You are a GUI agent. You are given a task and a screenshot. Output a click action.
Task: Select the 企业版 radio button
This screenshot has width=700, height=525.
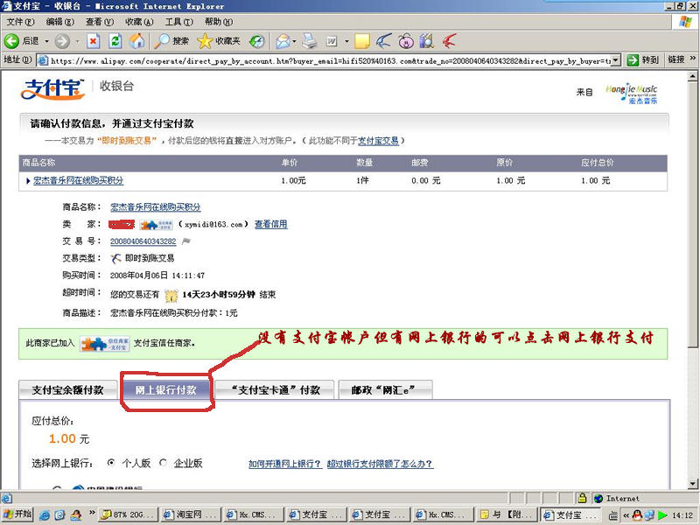(x=163, y=463)
